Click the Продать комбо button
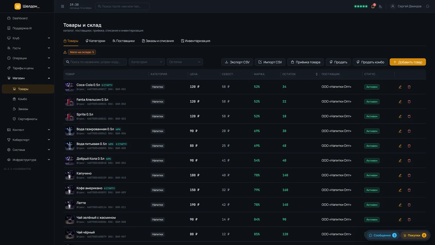The height and width of the screenshot is (245, 435). [370, 62]
